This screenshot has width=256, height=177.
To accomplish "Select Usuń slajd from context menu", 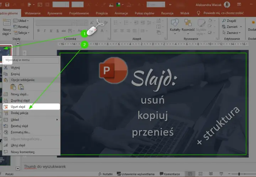I will pyautogui.click(x=31, y=107).
